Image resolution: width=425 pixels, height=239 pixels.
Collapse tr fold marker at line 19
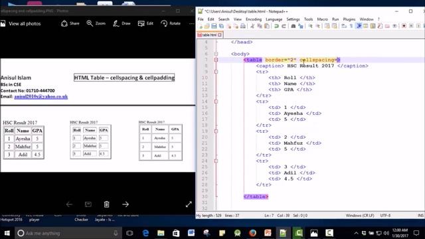tap(216, 131)
